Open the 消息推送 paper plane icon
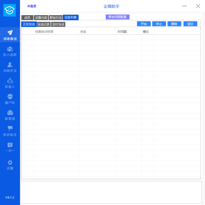 coord(10,33)
